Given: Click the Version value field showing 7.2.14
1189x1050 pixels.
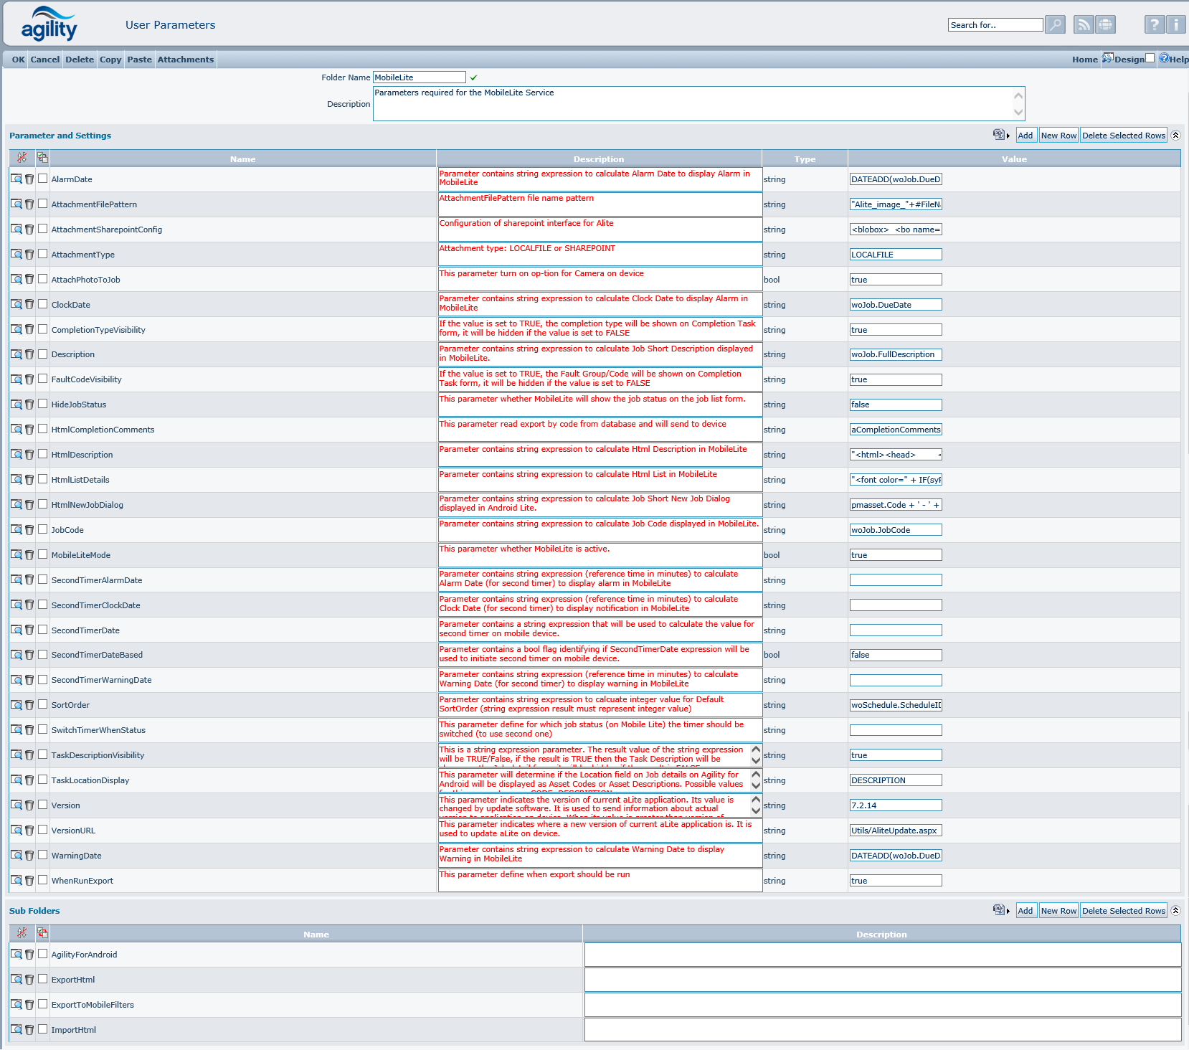Looking at the screenshot, I should tap(896, 805).
